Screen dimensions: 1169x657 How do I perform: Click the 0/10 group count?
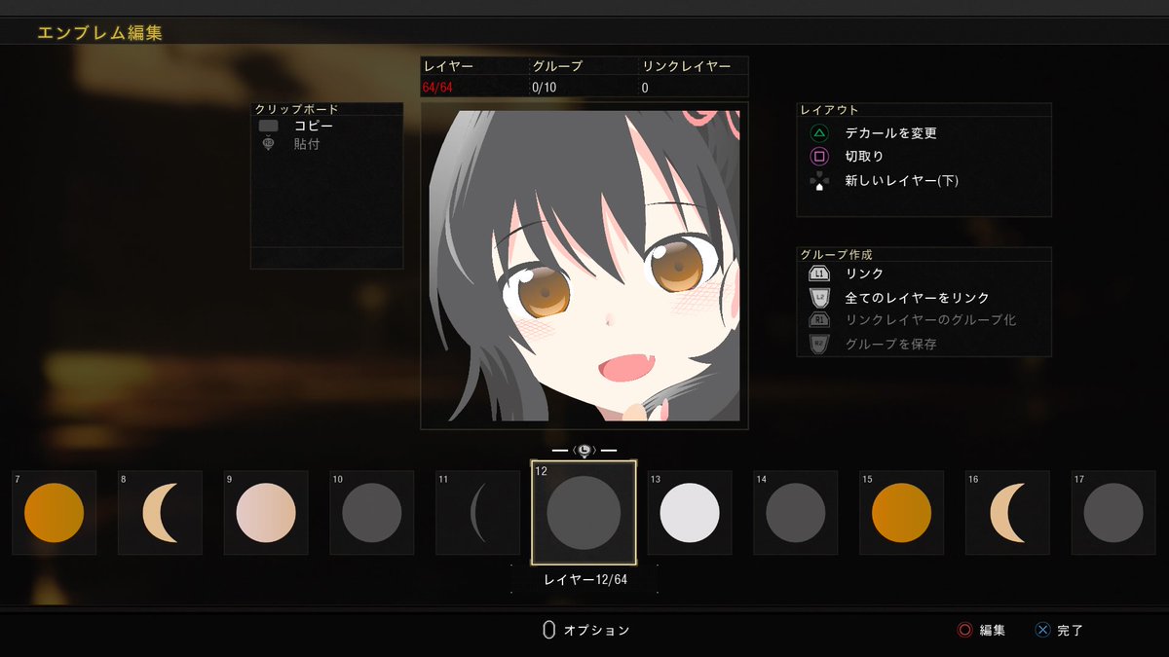point(544,88)
